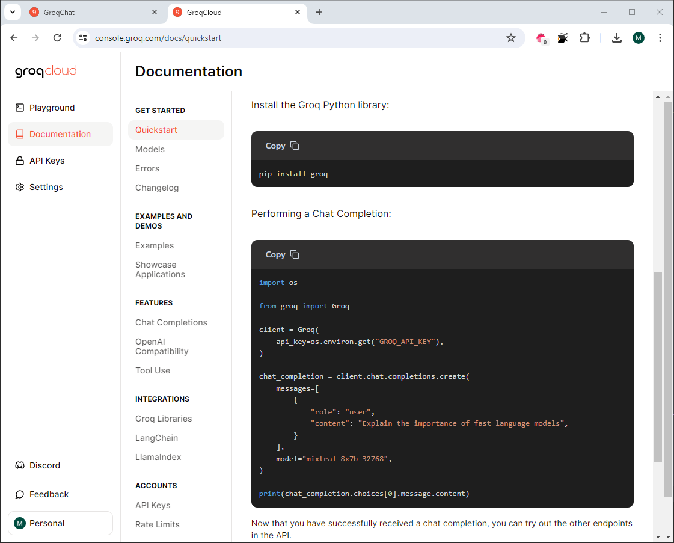Screen dimensions: 674x543
Task: Open Quickstart docs page
Action: tap(176, 130)
